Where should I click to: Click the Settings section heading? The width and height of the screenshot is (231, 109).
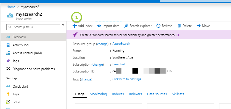[x=12, y=78]
